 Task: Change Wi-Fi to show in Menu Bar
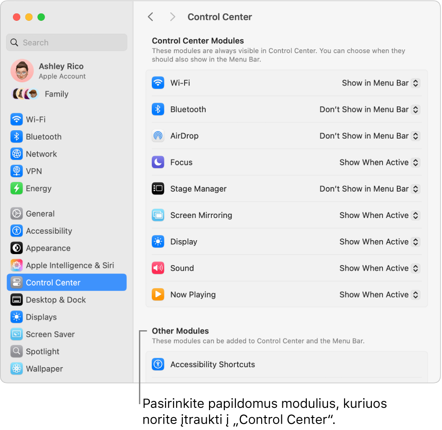click(x=379, y=83)
